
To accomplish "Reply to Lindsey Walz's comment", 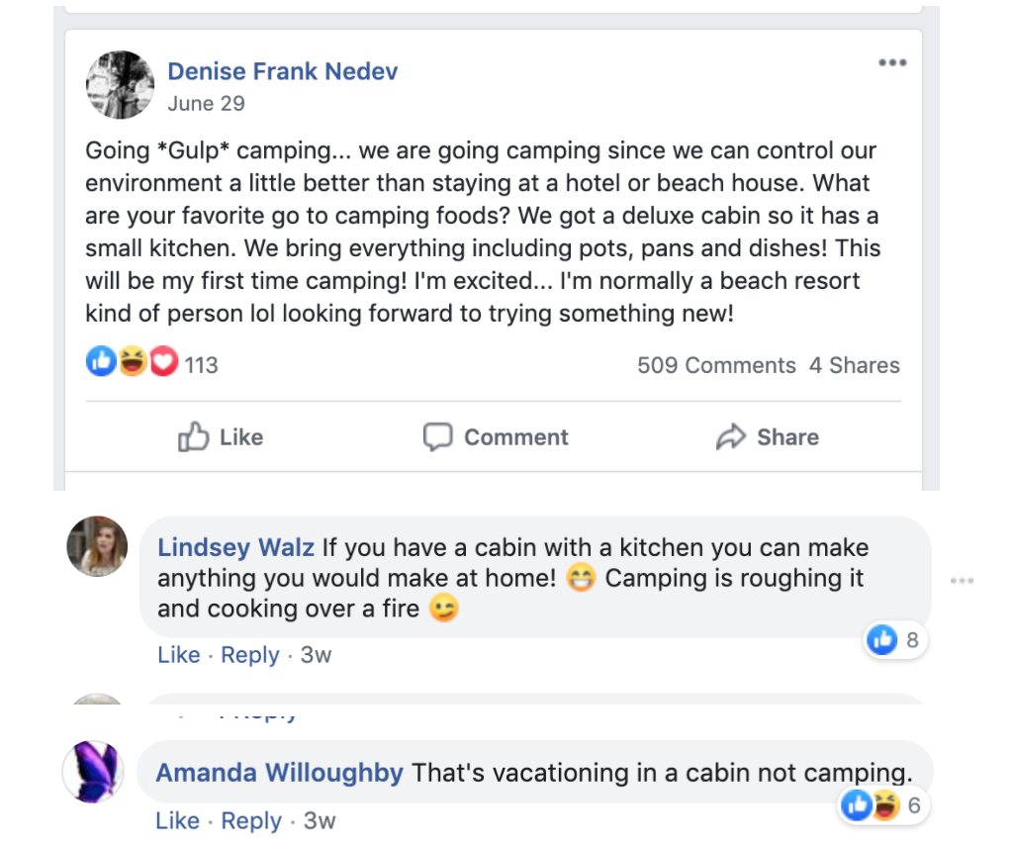I will pos(250,655).
